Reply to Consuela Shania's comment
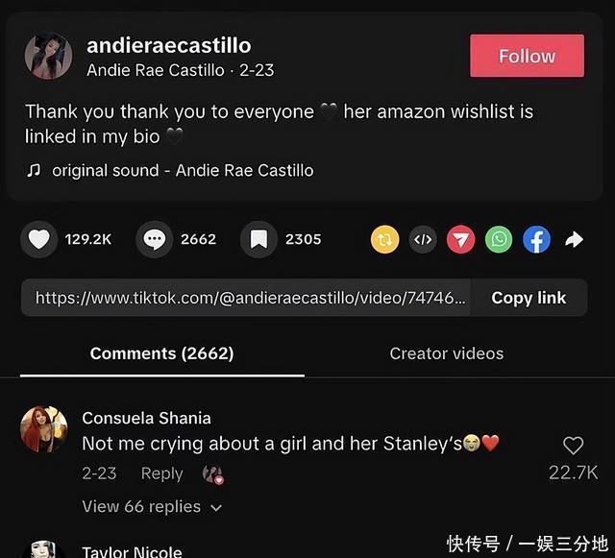Viewport: 615px width, 558px height. click(x=162, y=473)
